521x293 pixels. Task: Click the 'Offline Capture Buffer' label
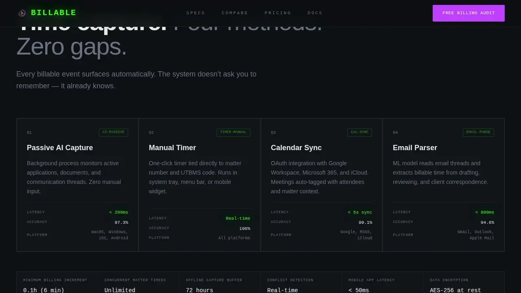coord(214,280)
